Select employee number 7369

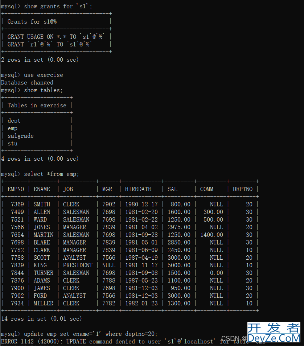pos(17,204)
